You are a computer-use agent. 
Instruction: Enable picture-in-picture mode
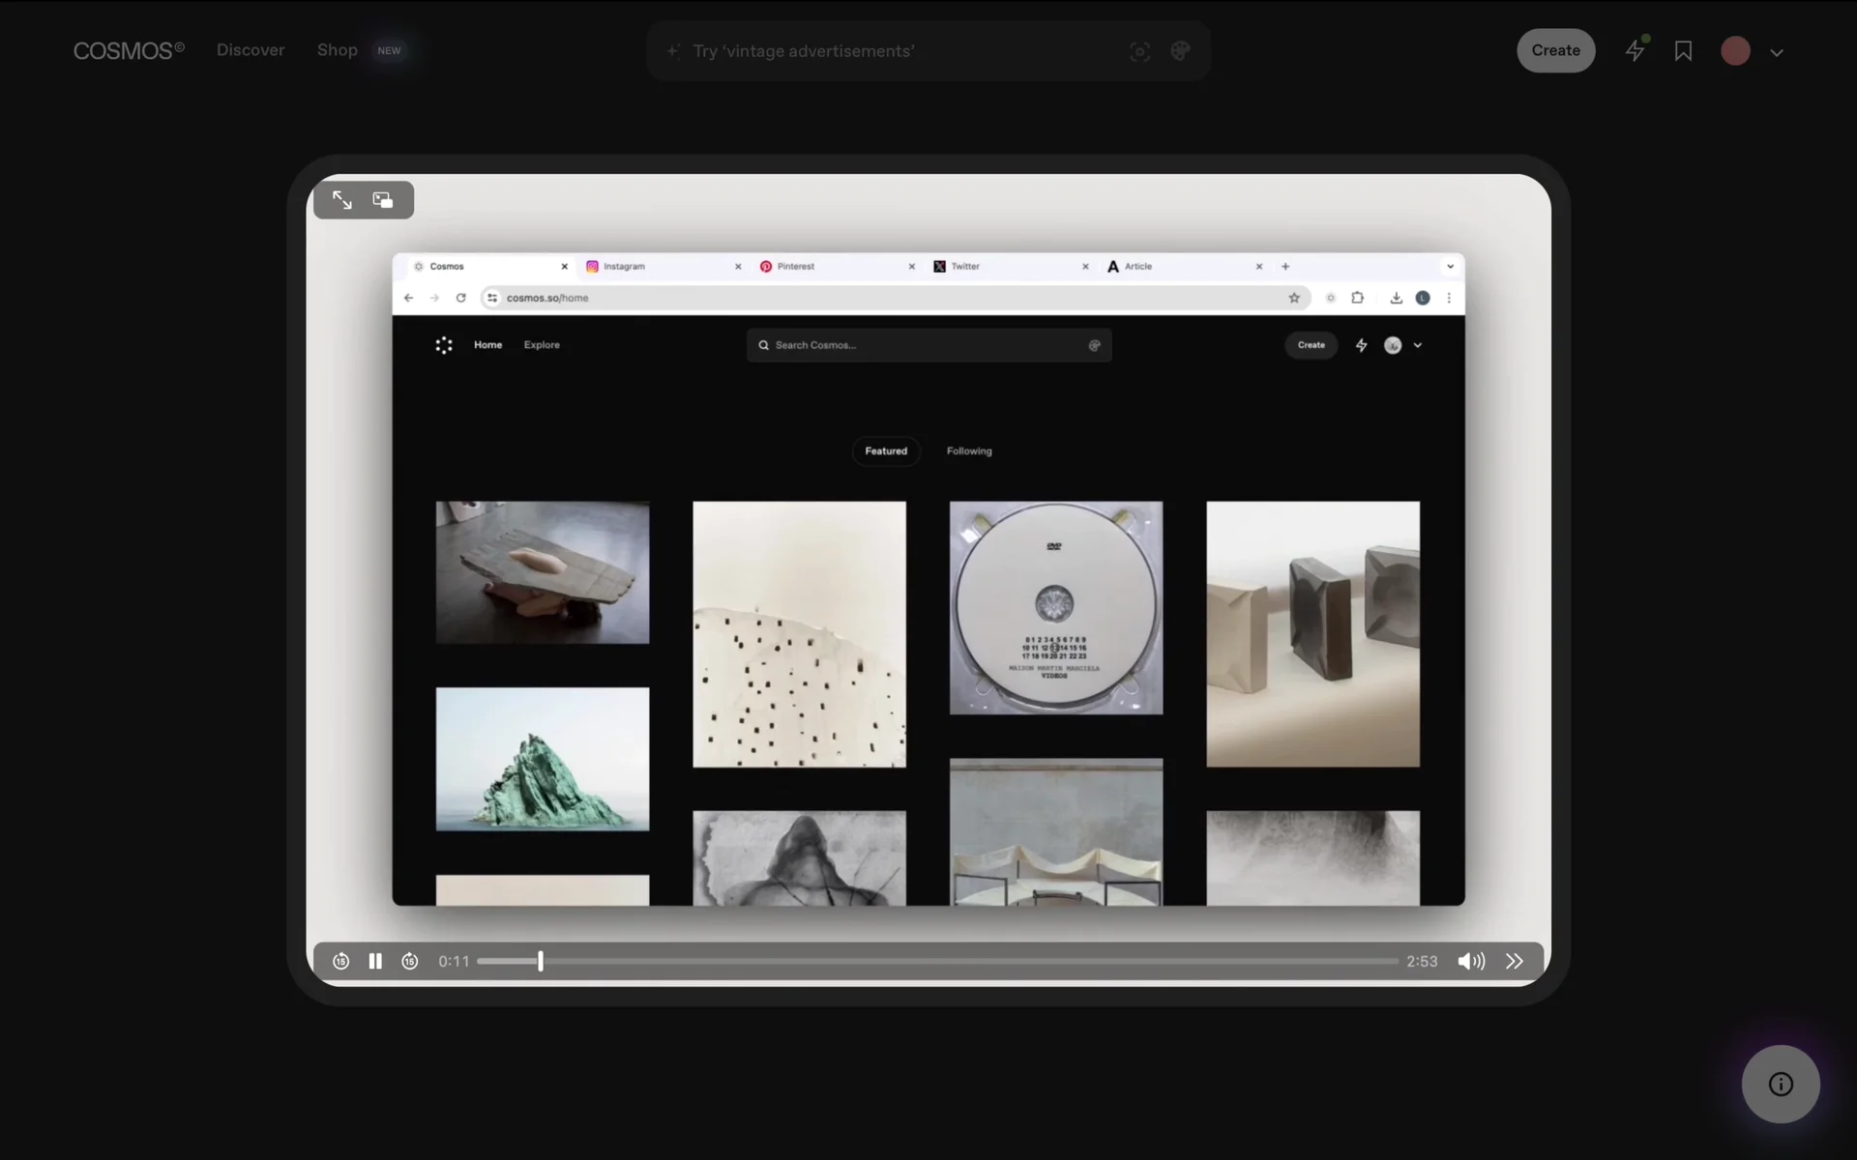pos(383,200)
